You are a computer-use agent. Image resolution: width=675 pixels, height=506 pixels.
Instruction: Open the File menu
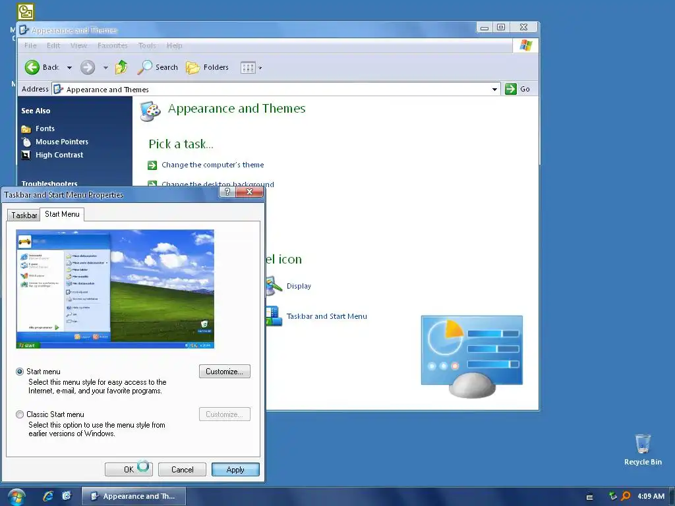coord(30,45)
